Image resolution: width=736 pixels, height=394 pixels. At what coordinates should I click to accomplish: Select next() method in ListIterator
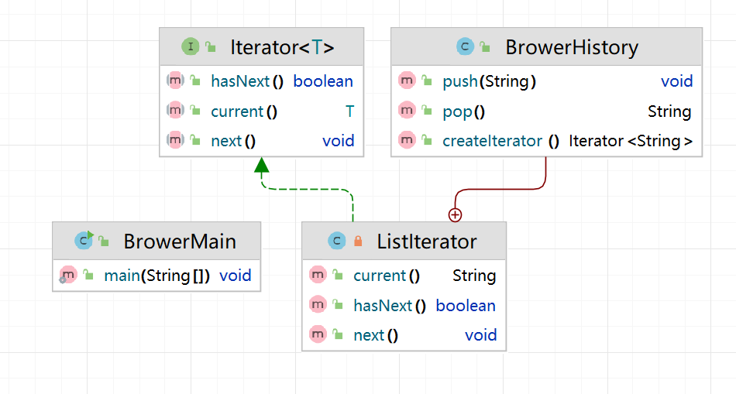[404, 334]
